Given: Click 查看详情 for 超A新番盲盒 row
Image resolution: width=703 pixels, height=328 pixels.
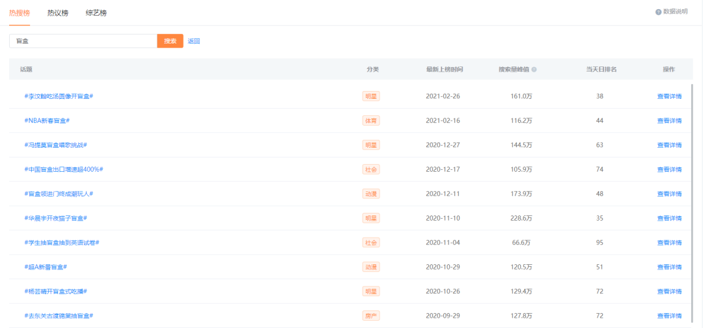Looking at the screenshot, I should click(x=669, y=267).
